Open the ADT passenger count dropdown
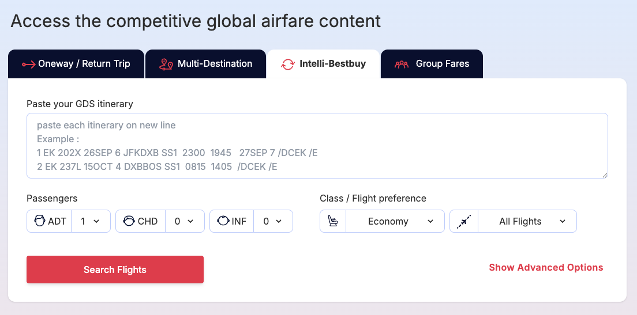 (91, 221)
